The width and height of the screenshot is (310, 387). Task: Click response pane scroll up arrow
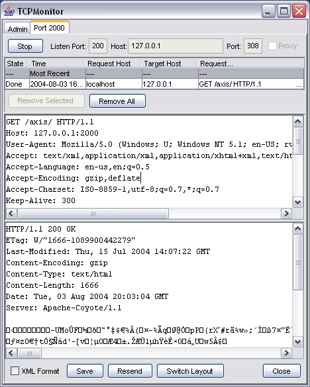[x=297, y=229]
